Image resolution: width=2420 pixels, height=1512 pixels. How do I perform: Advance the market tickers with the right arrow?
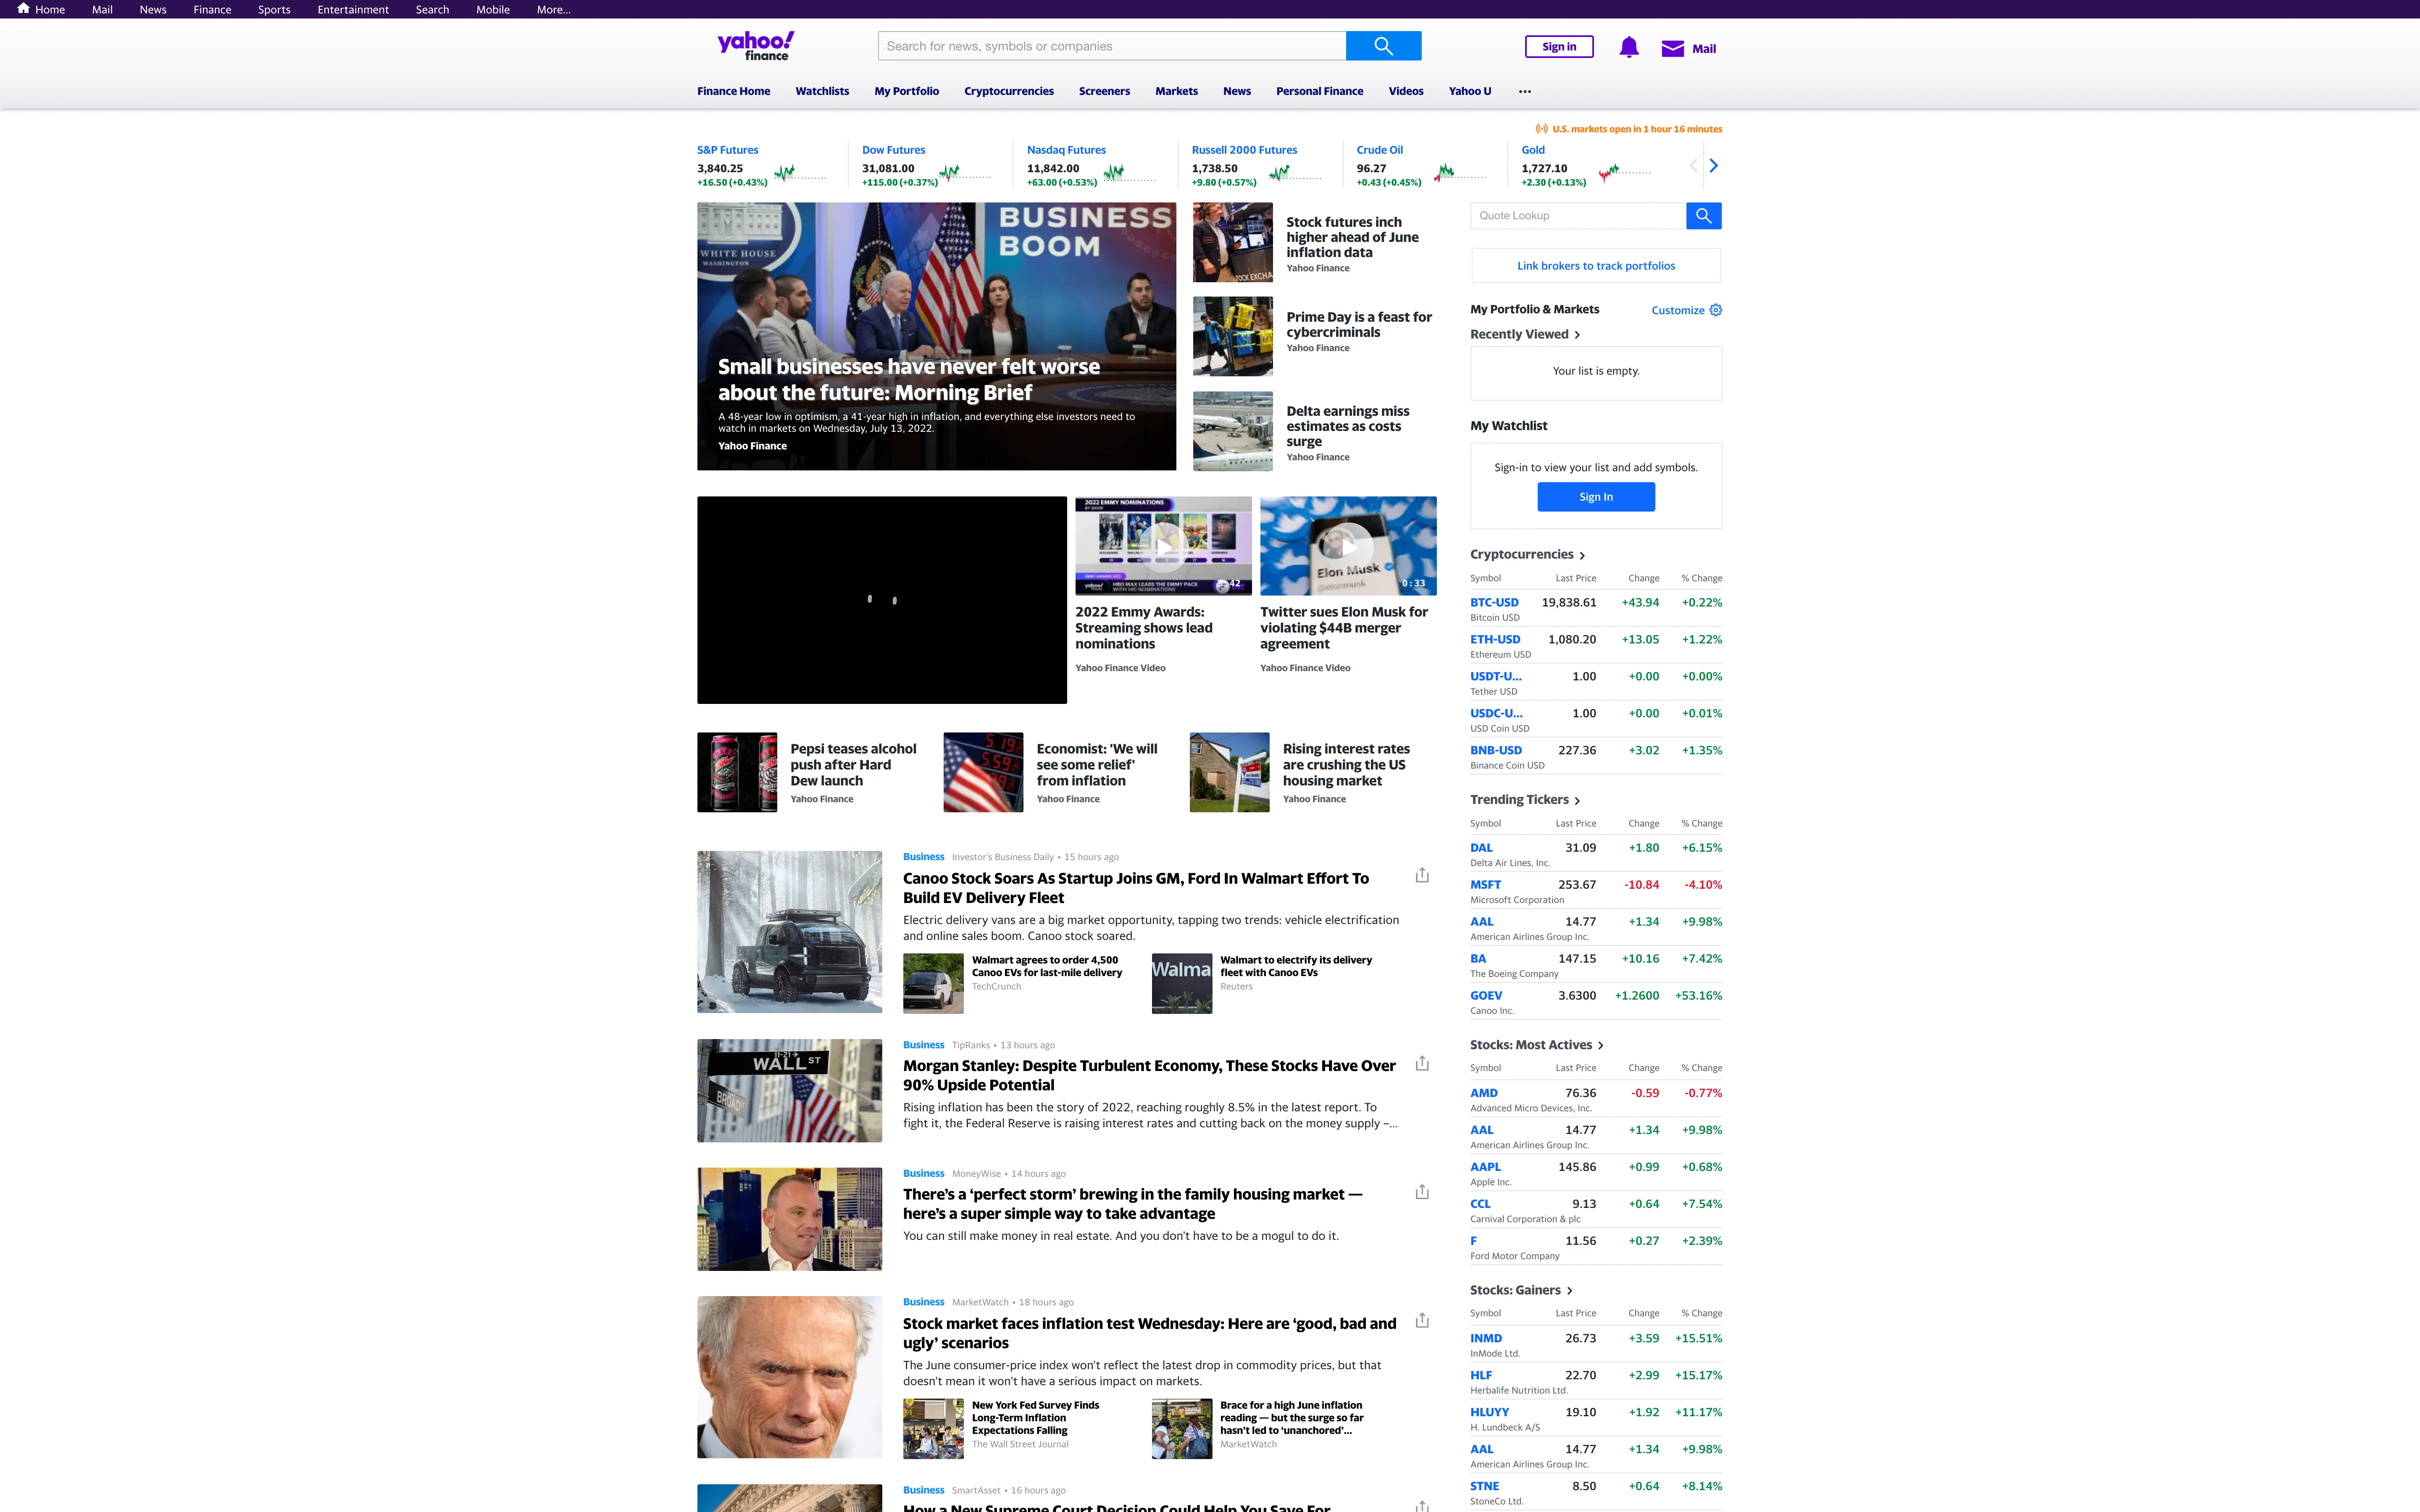tap(1713, 165)
